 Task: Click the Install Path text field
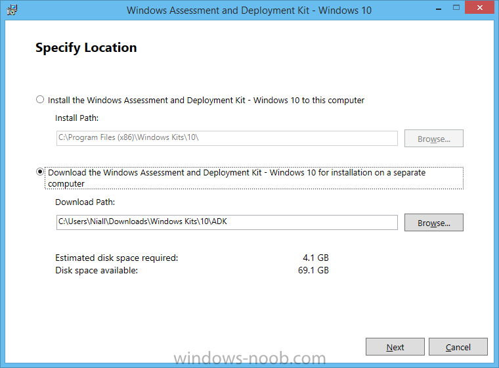tap(227, 138)
